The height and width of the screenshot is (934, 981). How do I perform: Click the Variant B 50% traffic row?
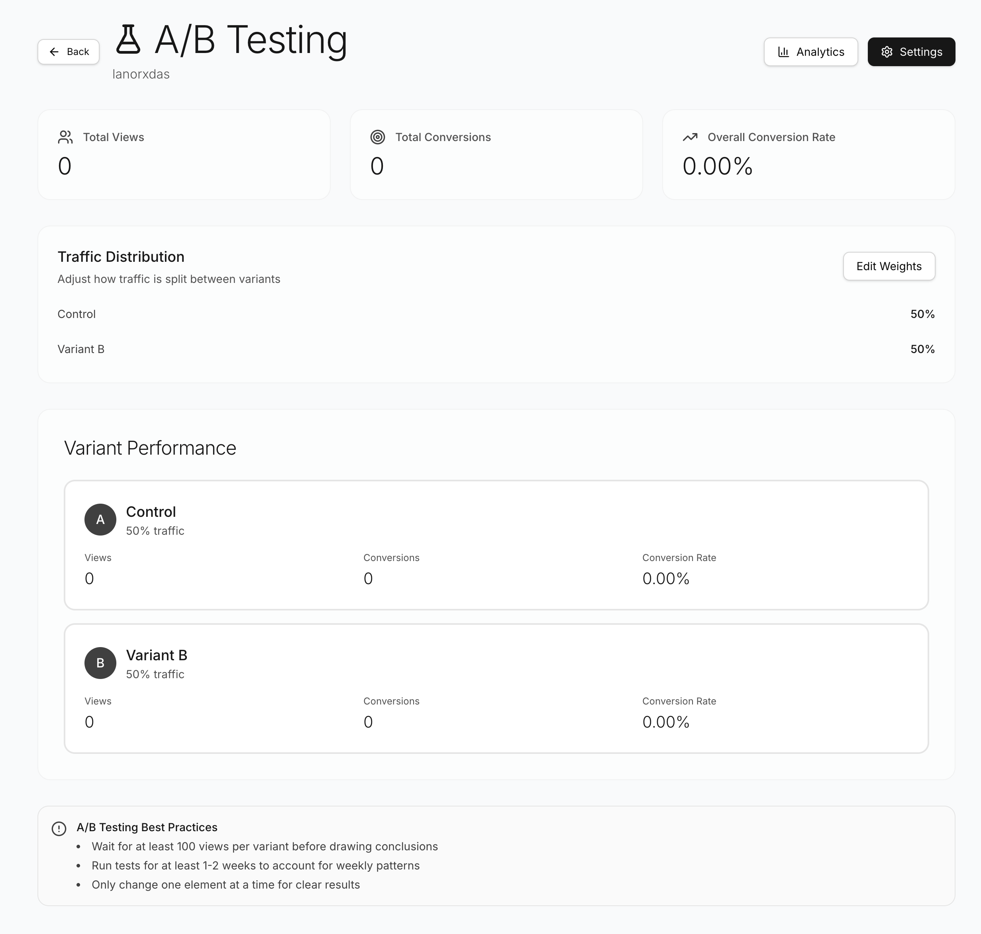tap(496, 349)
